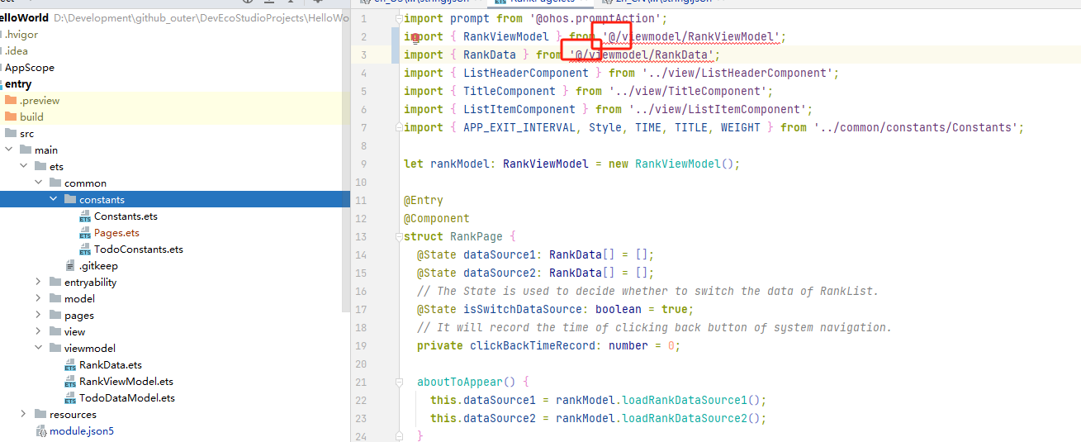The height and width of the screenshot is (442, 1081).
Task: Click the quick-fix bulb on line 2
Action: click(414, 38)
